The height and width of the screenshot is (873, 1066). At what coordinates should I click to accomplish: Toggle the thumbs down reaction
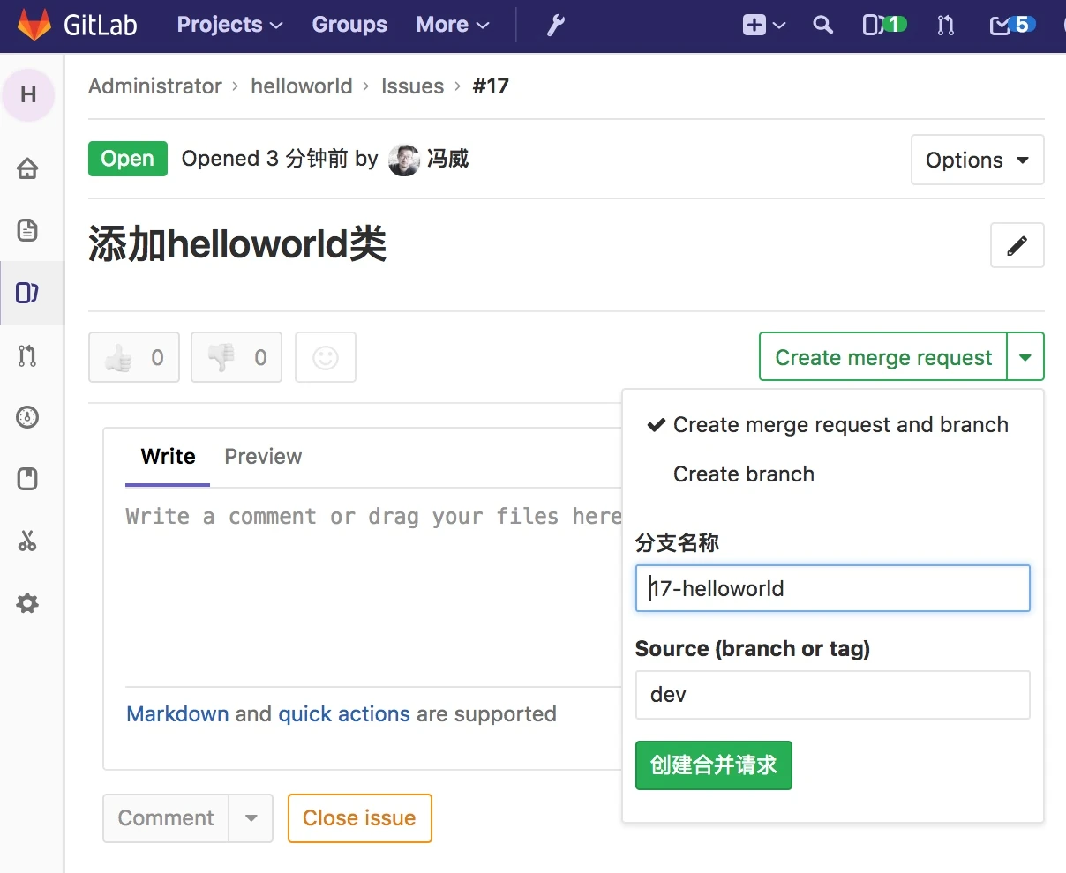click(236, 357)
